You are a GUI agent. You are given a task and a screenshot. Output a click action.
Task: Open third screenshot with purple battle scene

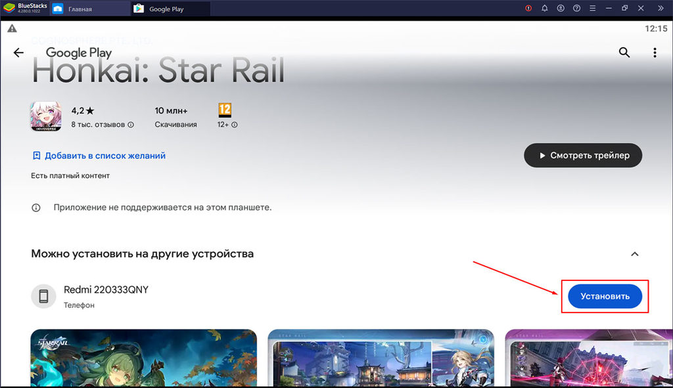click(589, 358)
